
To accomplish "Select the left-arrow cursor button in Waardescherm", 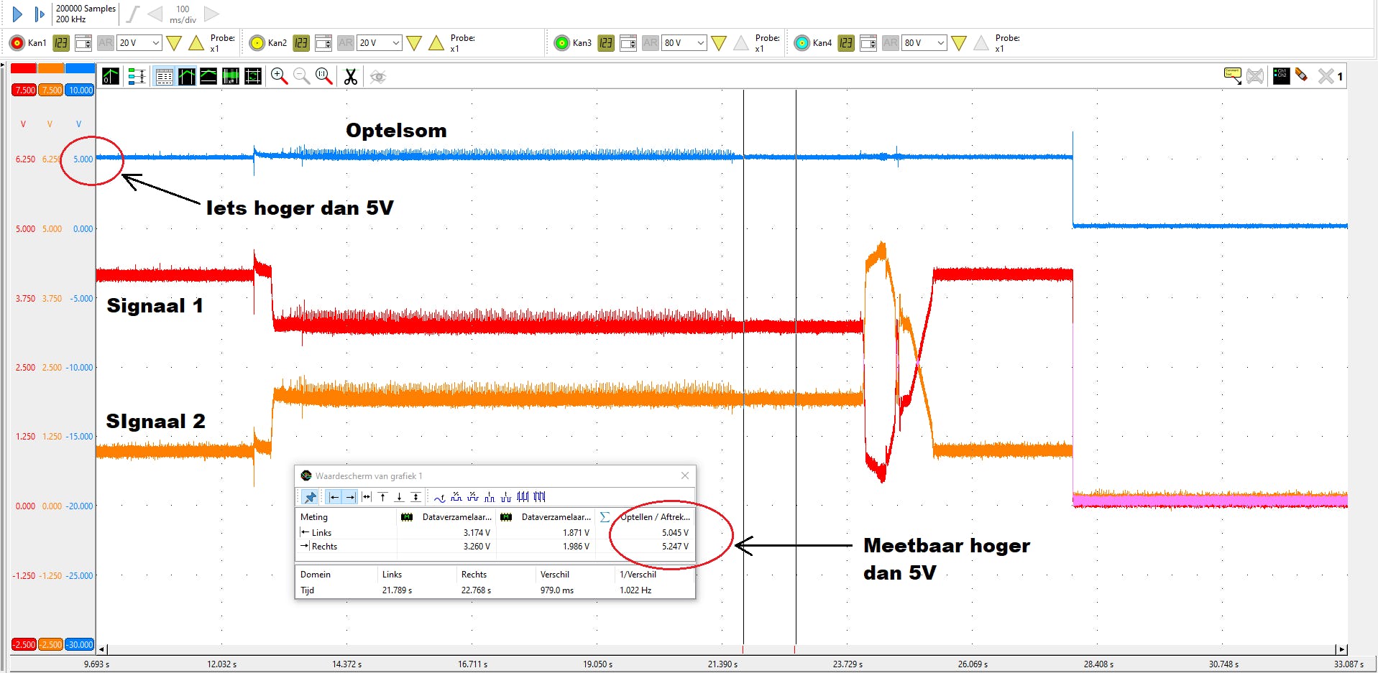I will pos(334,496).
